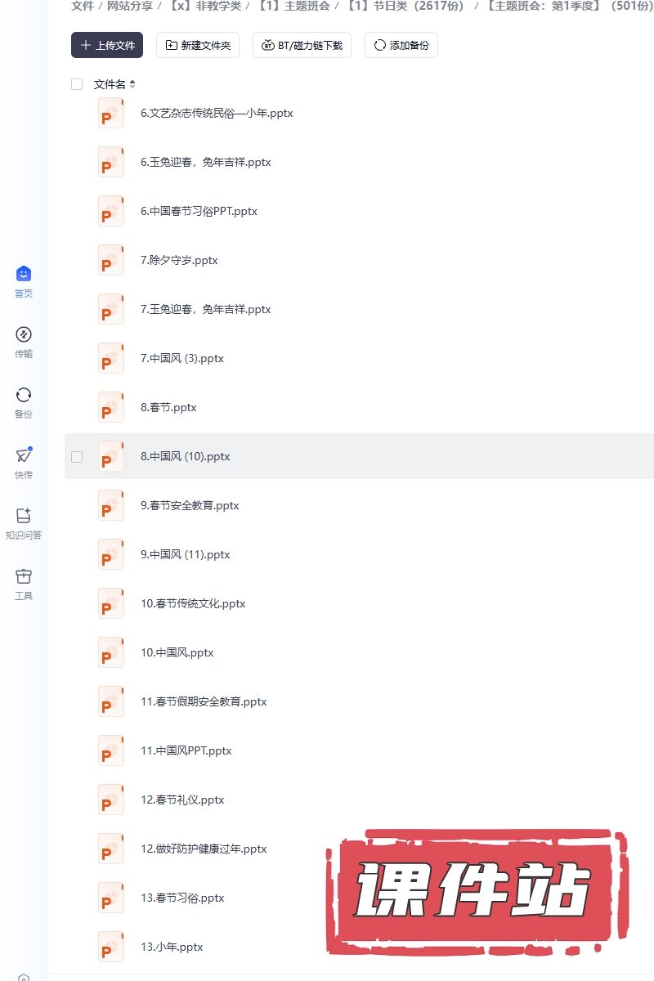Open the 知识问答 sidebar icon
This screenshot has width=654, height=981.
click(x=24, y=523)
